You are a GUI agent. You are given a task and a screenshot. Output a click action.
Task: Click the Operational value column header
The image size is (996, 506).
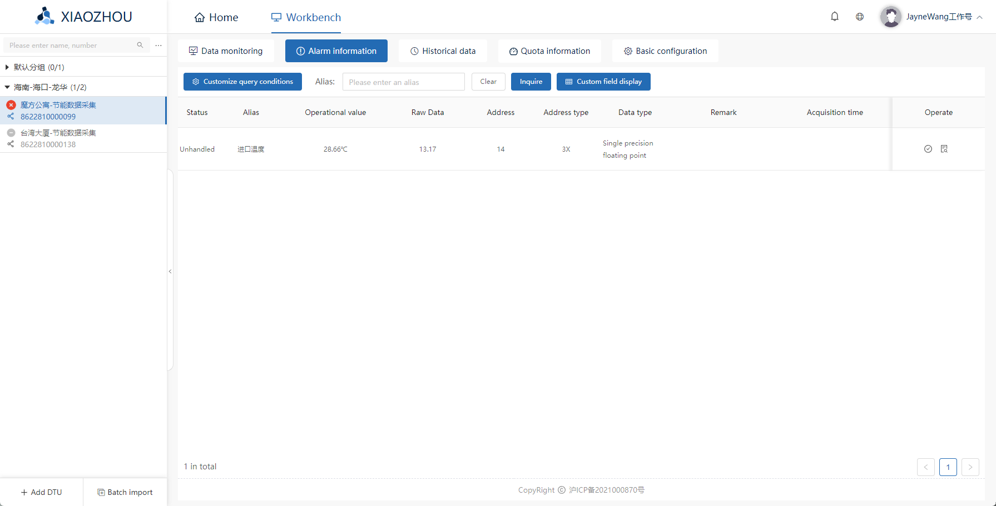335,112
